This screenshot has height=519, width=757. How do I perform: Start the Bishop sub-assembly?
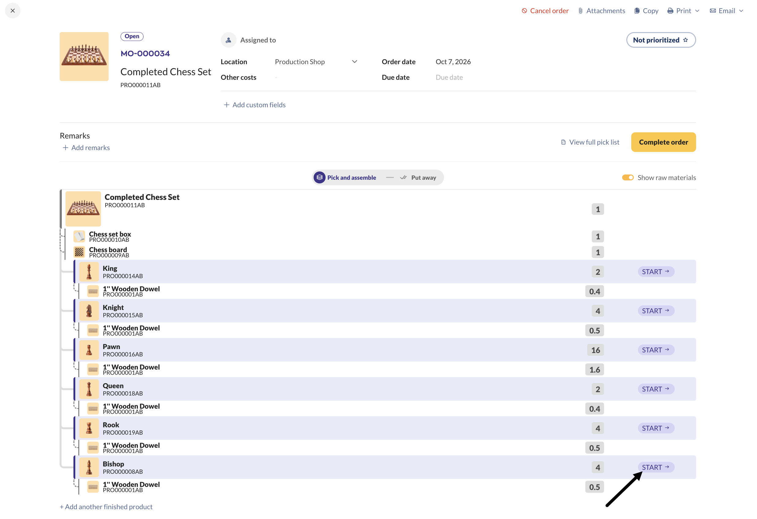point(656,467)
